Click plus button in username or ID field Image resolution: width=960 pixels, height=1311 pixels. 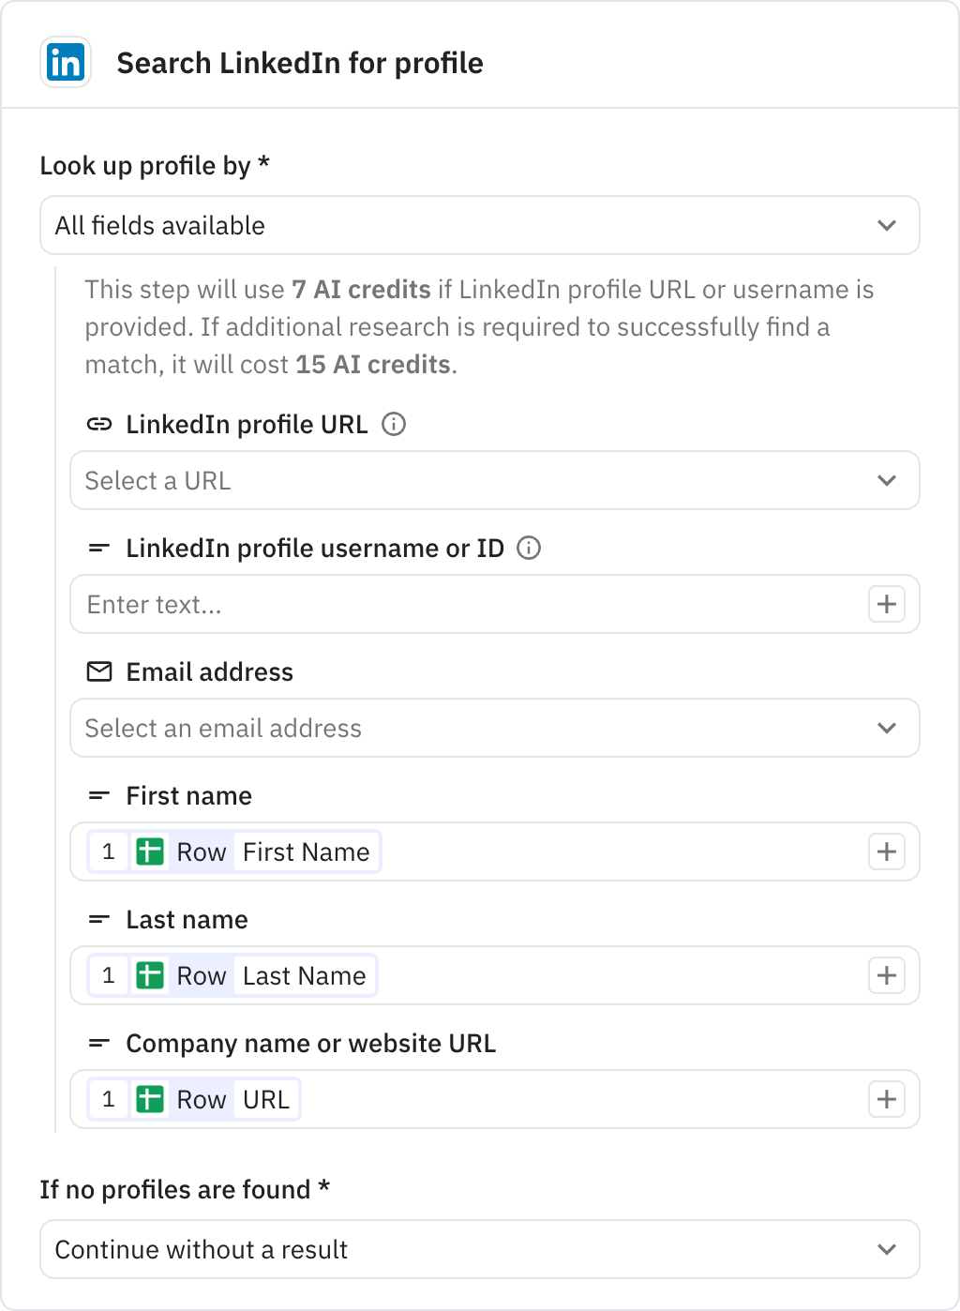887,604
